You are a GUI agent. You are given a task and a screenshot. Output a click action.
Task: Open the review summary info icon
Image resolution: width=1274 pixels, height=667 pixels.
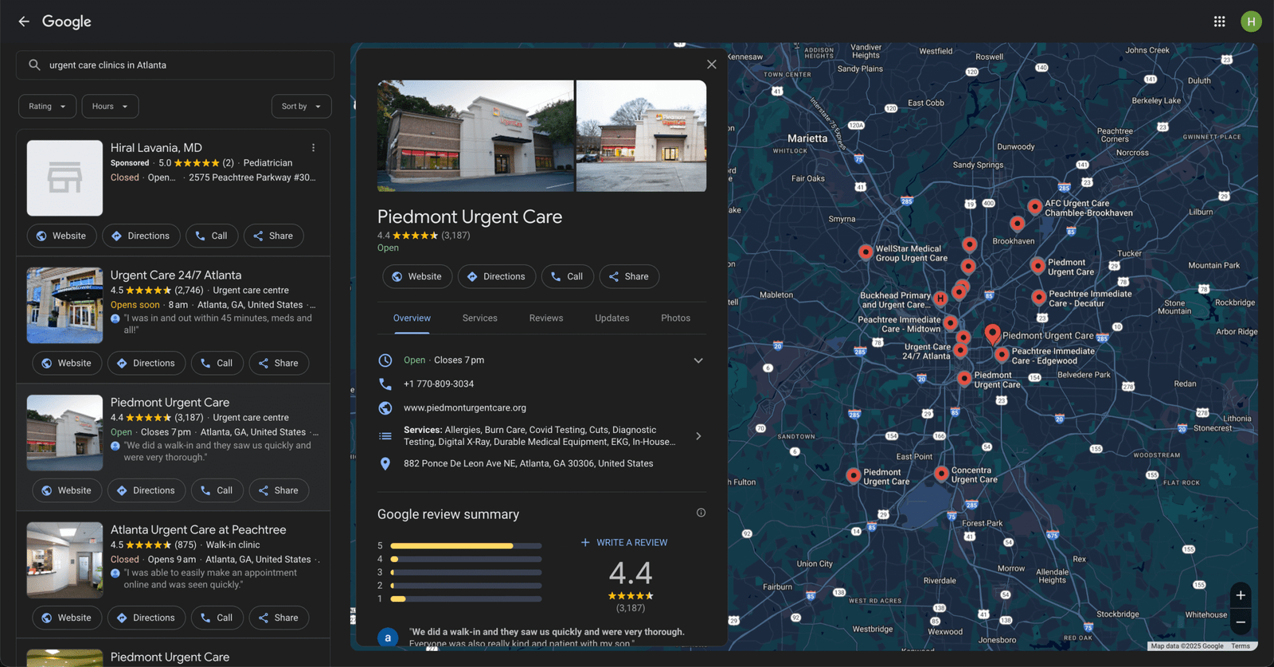click(x=701, y=513)
